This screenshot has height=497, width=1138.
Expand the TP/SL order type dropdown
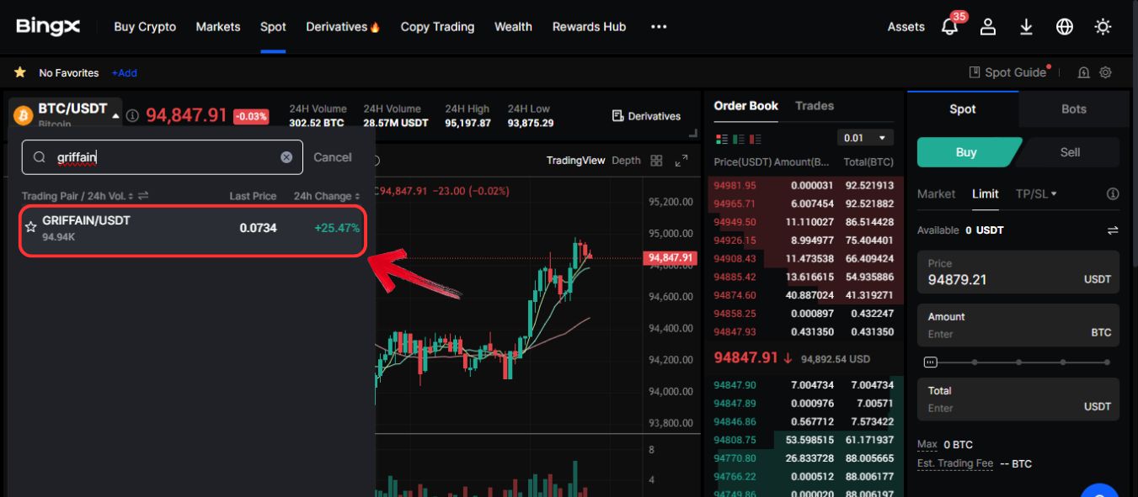pyautogui.click(x=1036, y=193)
